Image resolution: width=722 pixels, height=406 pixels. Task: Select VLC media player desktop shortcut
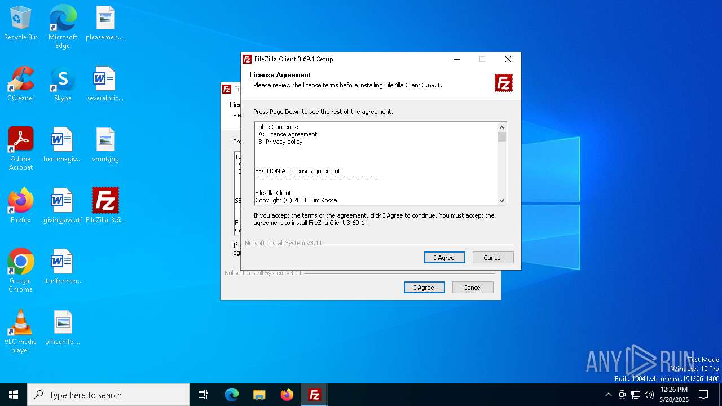click(21, 332)
